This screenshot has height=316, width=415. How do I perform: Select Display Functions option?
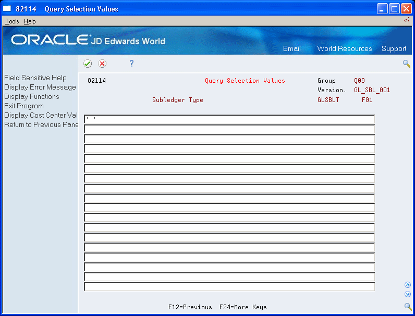pyautogui.click(x=31, y=96)
